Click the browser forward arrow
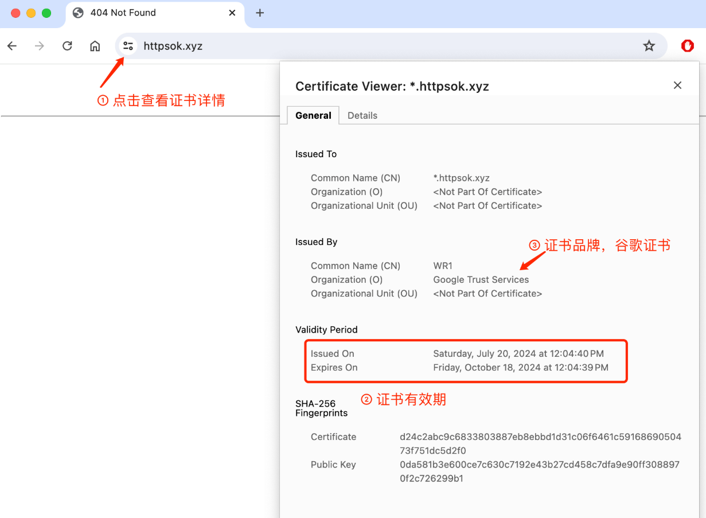 (x=40, y=46)
